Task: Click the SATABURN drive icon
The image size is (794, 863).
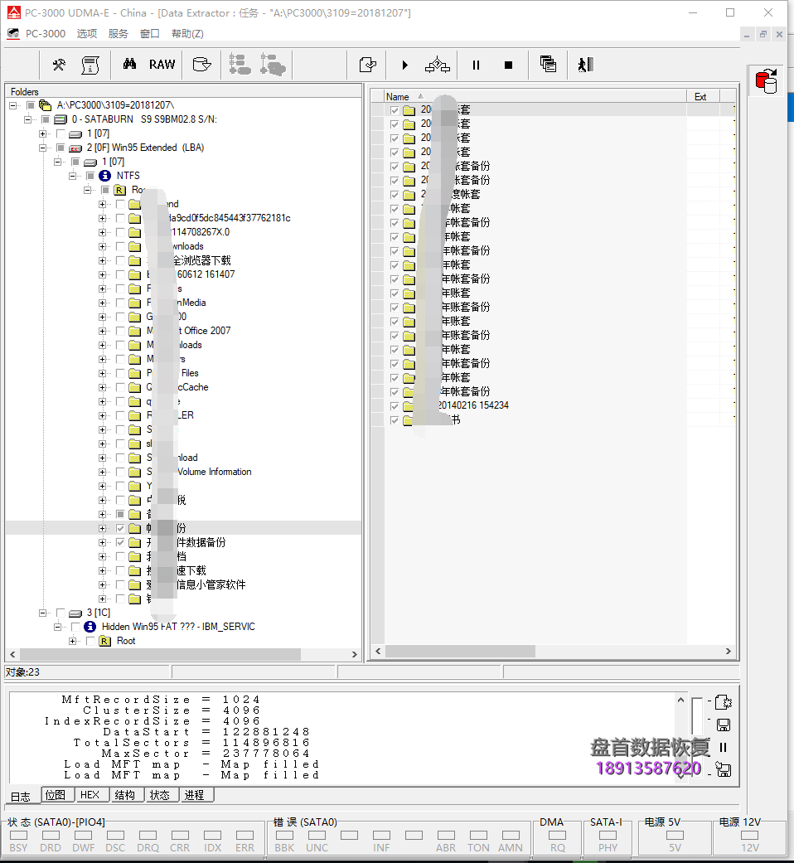Action: (61, 119)
